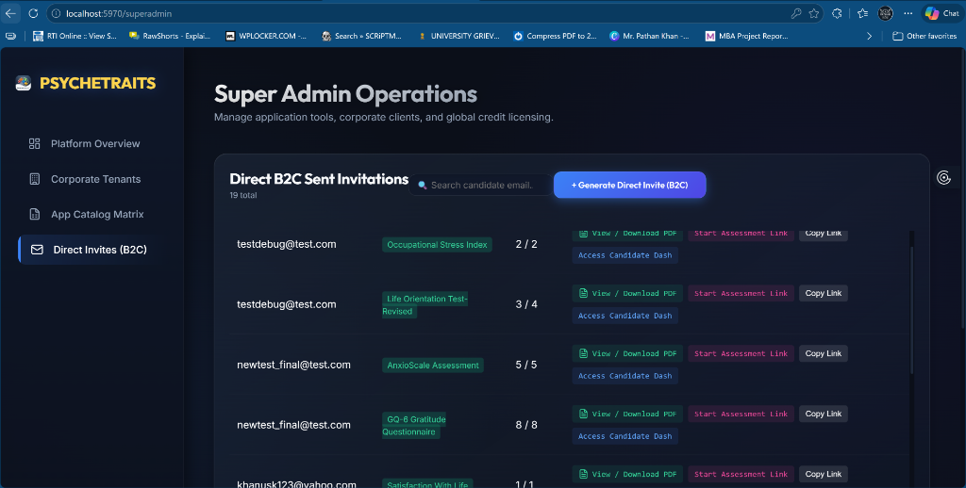The height and width of the screenshot is (488, 966).
Task: Open Access Candidate Dash for AnxioScale Assessment
Action: (x=625, y=376)
